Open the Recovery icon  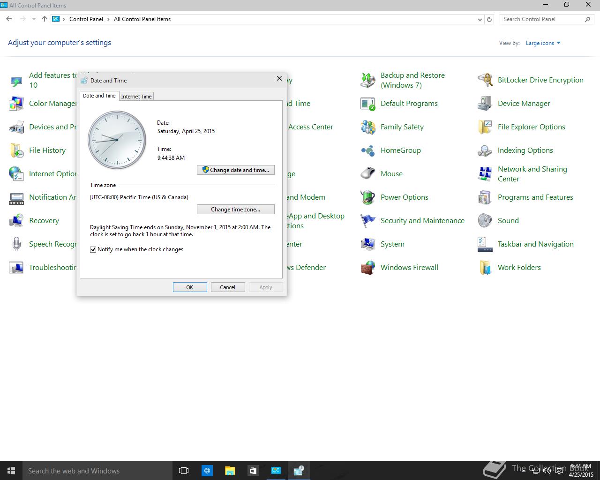[x=16, y=221]
